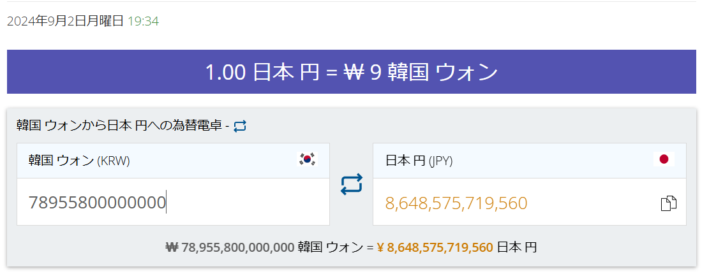Click 日本 円 at the summary line end
Image resolution: width=709 pixels, height=276 pixels.
(517, 247)
